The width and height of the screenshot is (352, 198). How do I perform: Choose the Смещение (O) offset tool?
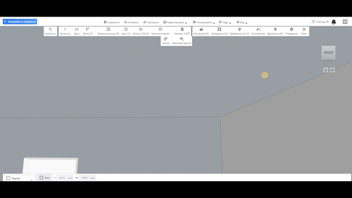[x=219, y=31]
